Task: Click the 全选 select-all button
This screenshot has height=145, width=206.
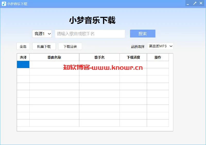Action: 23,46
